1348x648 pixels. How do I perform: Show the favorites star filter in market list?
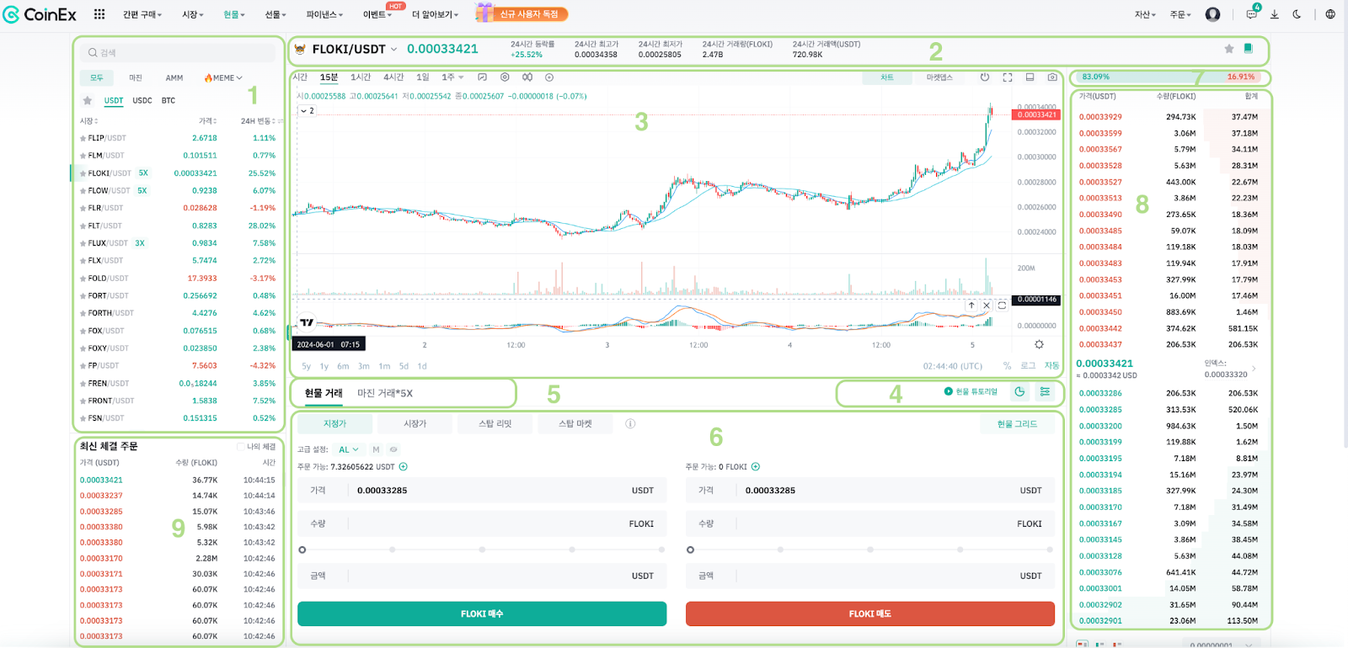(88, 100)
